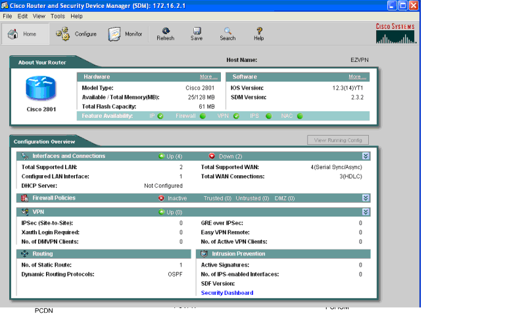This screenshot has height=316, width=505.
Task: Click the SDM version 2.3.2
Action: pos(357,97)
